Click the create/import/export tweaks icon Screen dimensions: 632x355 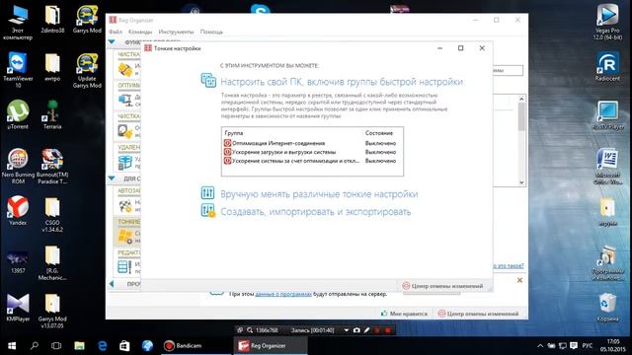coord(208,210)
